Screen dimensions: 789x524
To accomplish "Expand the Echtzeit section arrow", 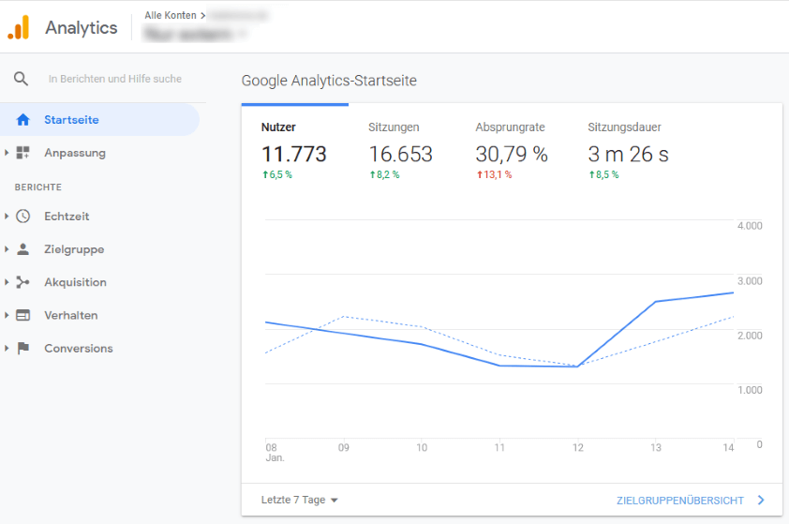I will [7, 216].
